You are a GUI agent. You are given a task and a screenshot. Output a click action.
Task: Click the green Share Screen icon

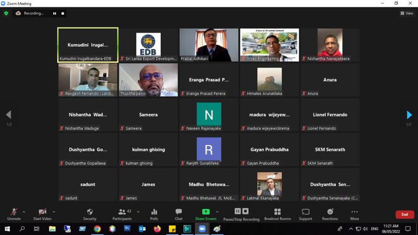tap(206, 212)
